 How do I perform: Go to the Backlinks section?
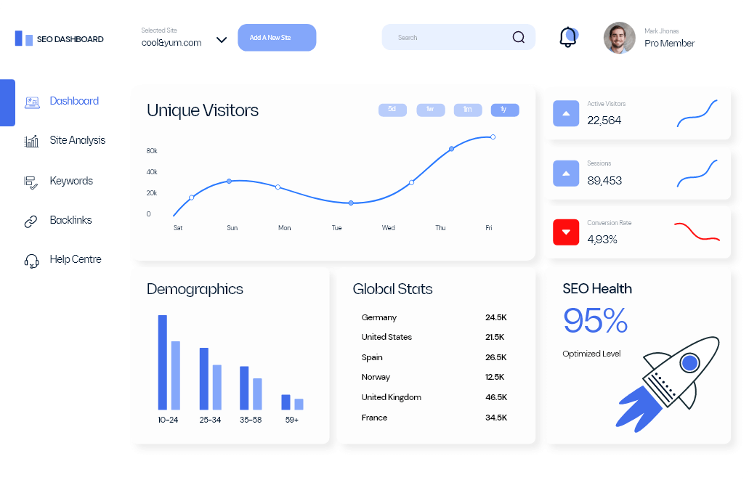[x=70, y=220]
